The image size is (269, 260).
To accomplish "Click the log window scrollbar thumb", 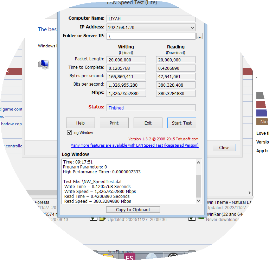I will point(198,186).
